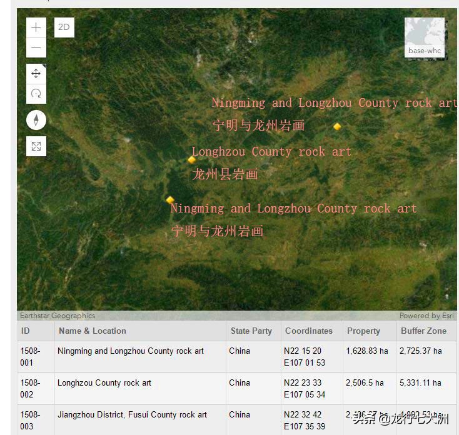Select the marker near Longhzou County rock art
459x435 pixels.
coord(192,160)
